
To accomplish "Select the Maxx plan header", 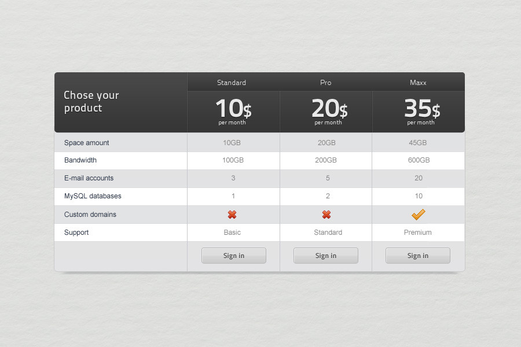I will [418, 83].
